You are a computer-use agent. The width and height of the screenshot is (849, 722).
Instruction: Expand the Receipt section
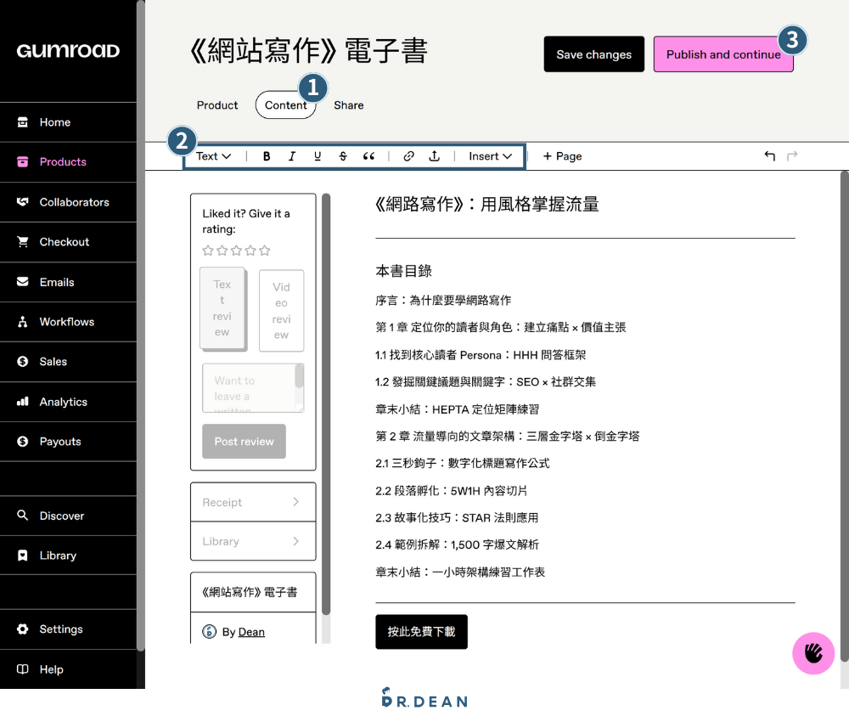252,501
